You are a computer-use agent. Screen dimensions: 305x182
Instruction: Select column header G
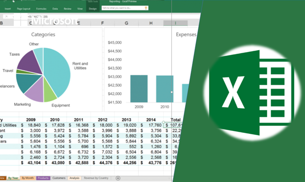(126, 23)
